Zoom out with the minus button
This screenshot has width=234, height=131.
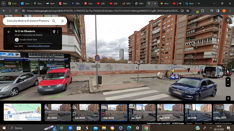point(228,85)
